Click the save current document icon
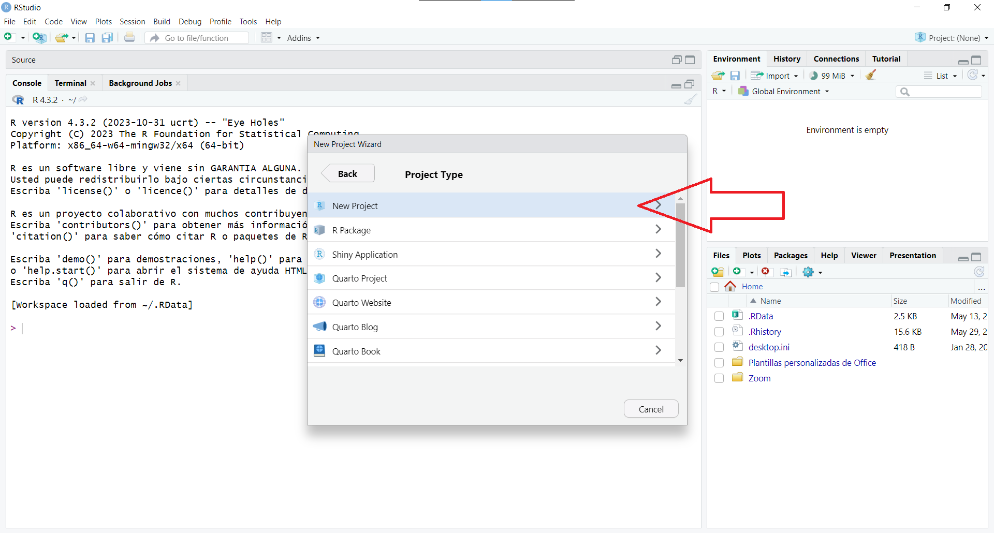This screenshot has width=994, height=533. 90,38
